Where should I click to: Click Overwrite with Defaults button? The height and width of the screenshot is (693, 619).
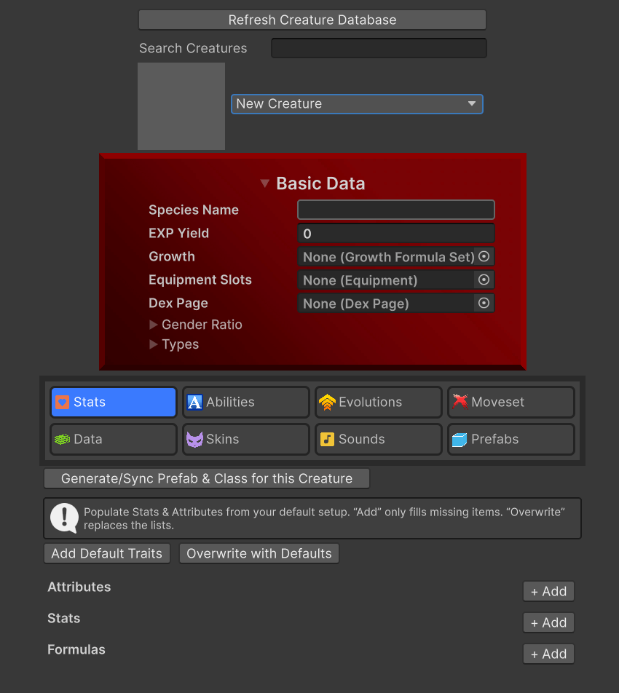tap(259, 553)
